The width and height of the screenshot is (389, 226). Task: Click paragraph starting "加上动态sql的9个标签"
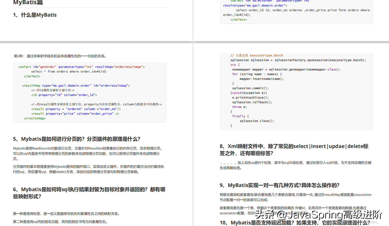pyautogui.click(x=296, y=165)
